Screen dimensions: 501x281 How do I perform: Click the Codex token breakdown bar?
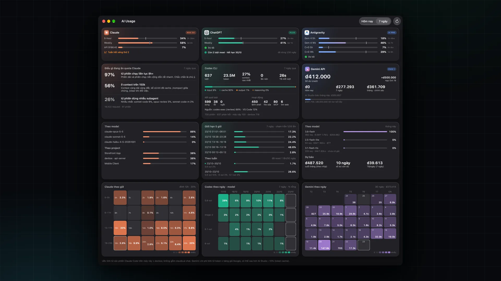click(x=250, y=87)
